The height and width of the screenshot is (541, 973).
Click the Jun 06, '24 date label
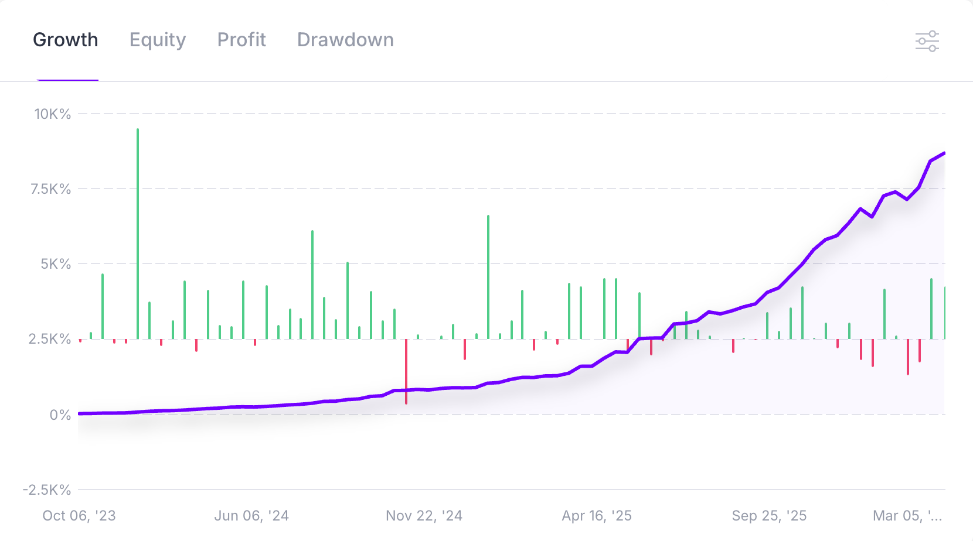(251, 516)
